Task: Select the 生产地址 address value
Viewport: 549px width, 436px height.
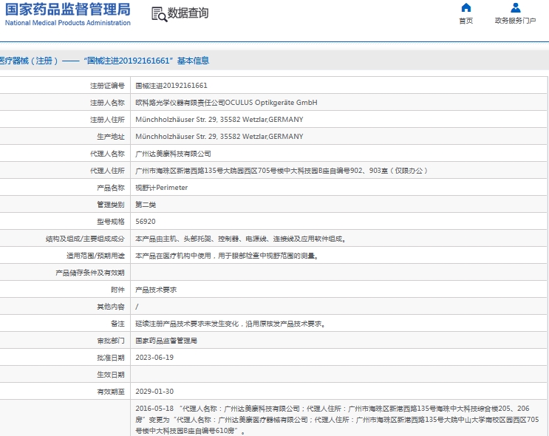Action: tap(219, 137)
